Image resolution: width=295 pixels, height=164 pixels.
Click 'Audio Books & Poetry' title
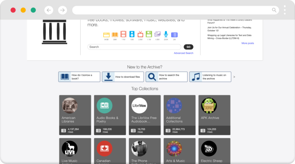coord(107,120)
